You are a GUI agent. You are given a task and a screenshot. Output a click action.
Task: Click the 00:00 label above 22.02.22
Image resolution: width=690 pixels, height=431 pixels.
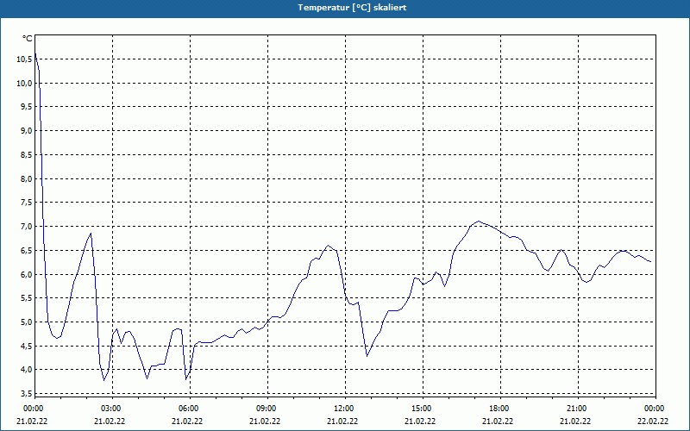click(x=655, y=409)
